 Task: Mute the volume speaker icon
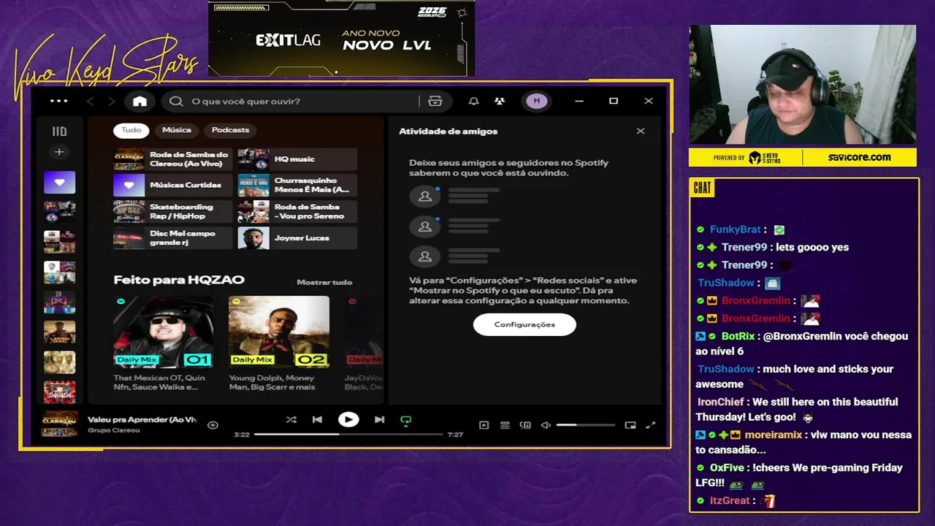click(545, 425)
